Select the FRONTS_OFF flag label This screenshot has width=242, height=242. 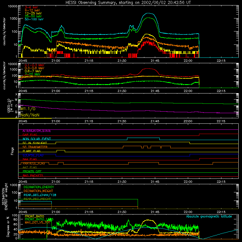pyautogui.click(x=32, y=172)
